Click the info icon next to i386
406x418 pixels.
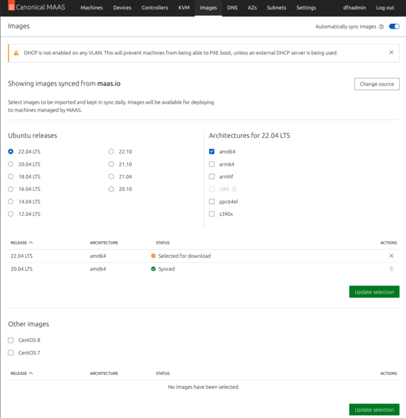pos(234,189)
